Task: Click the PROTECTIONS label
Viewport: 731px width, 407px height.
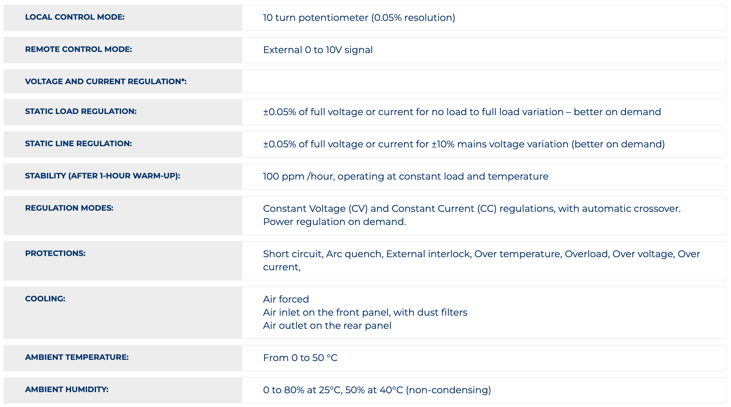Action: coord(55,254)
